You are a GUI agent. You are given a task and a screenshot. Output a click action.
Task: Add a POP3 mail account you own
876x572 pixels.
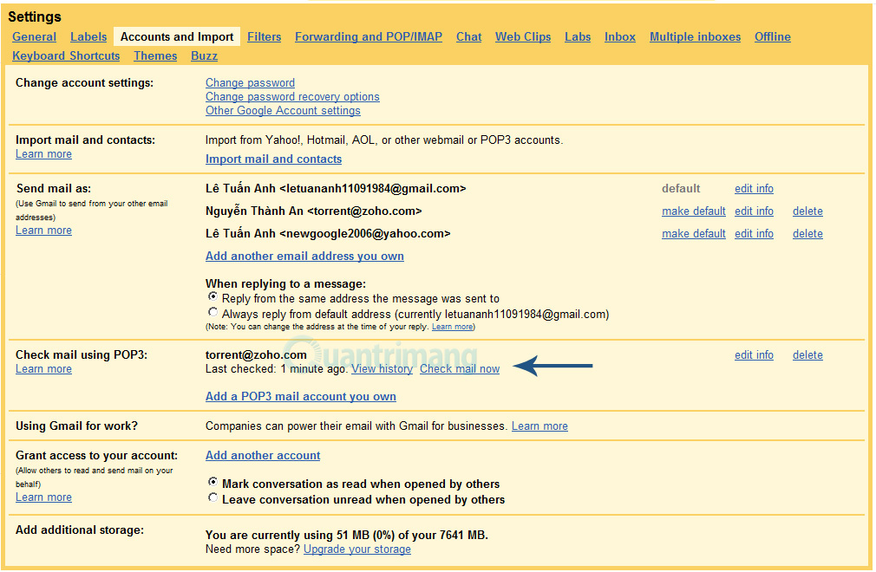click(300, 396)
